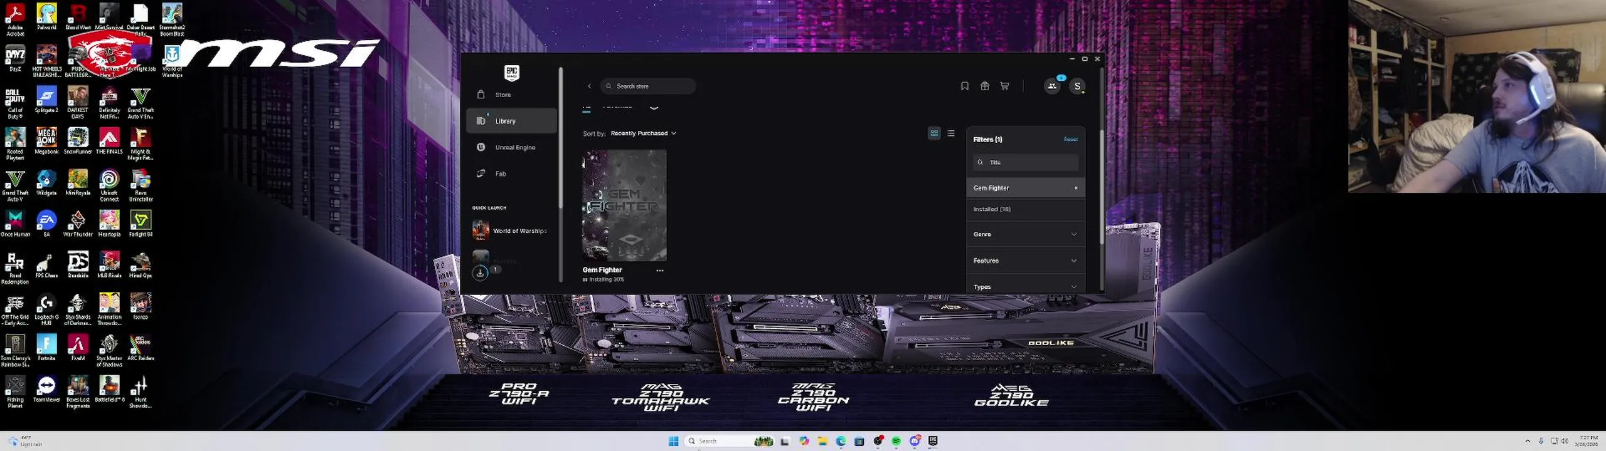
Task: Click the Title filter search field
Action: point(1026,162)
